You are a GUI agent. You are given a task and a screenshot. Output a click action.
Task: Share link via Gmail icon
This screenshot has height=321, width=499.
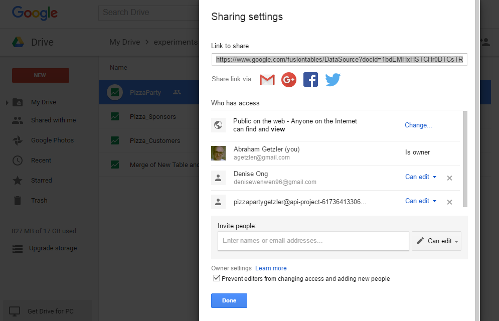click(x=267, y=80)
